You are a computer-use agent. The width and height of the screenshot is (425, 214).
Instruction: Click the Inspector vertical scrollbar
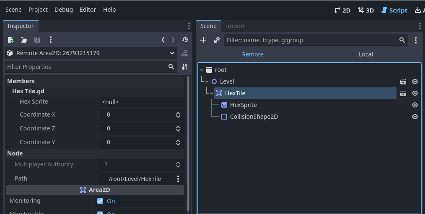coord(188,143)
